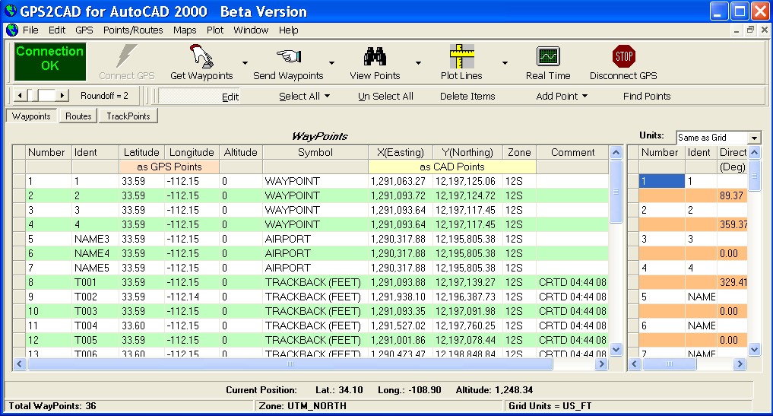This screenshot has width=773, height=416.
Task: Click Comment cell in T005 row
Action: (x=572, y=340)
